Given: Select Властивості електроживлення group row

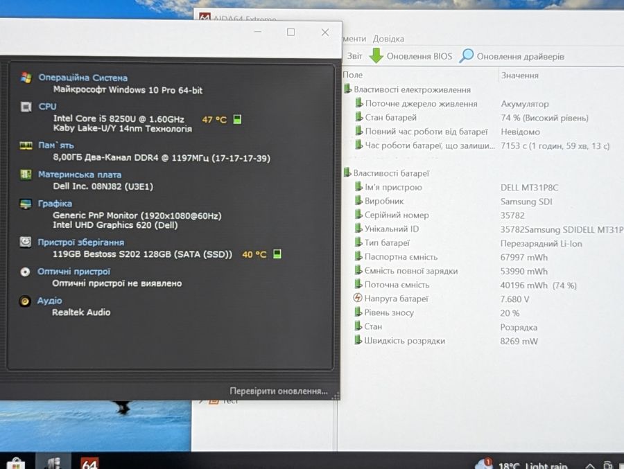Looking at the screenshot, I should (408, 89).
